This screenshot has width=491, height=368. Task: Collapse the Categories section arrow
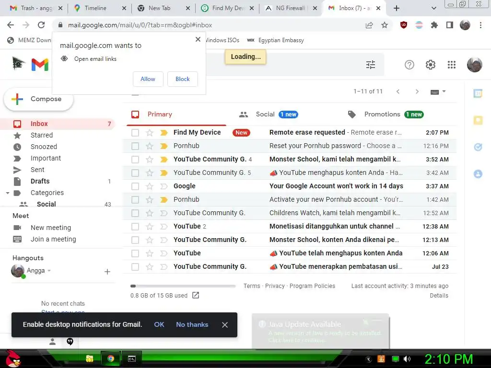[x=8, y=193]
